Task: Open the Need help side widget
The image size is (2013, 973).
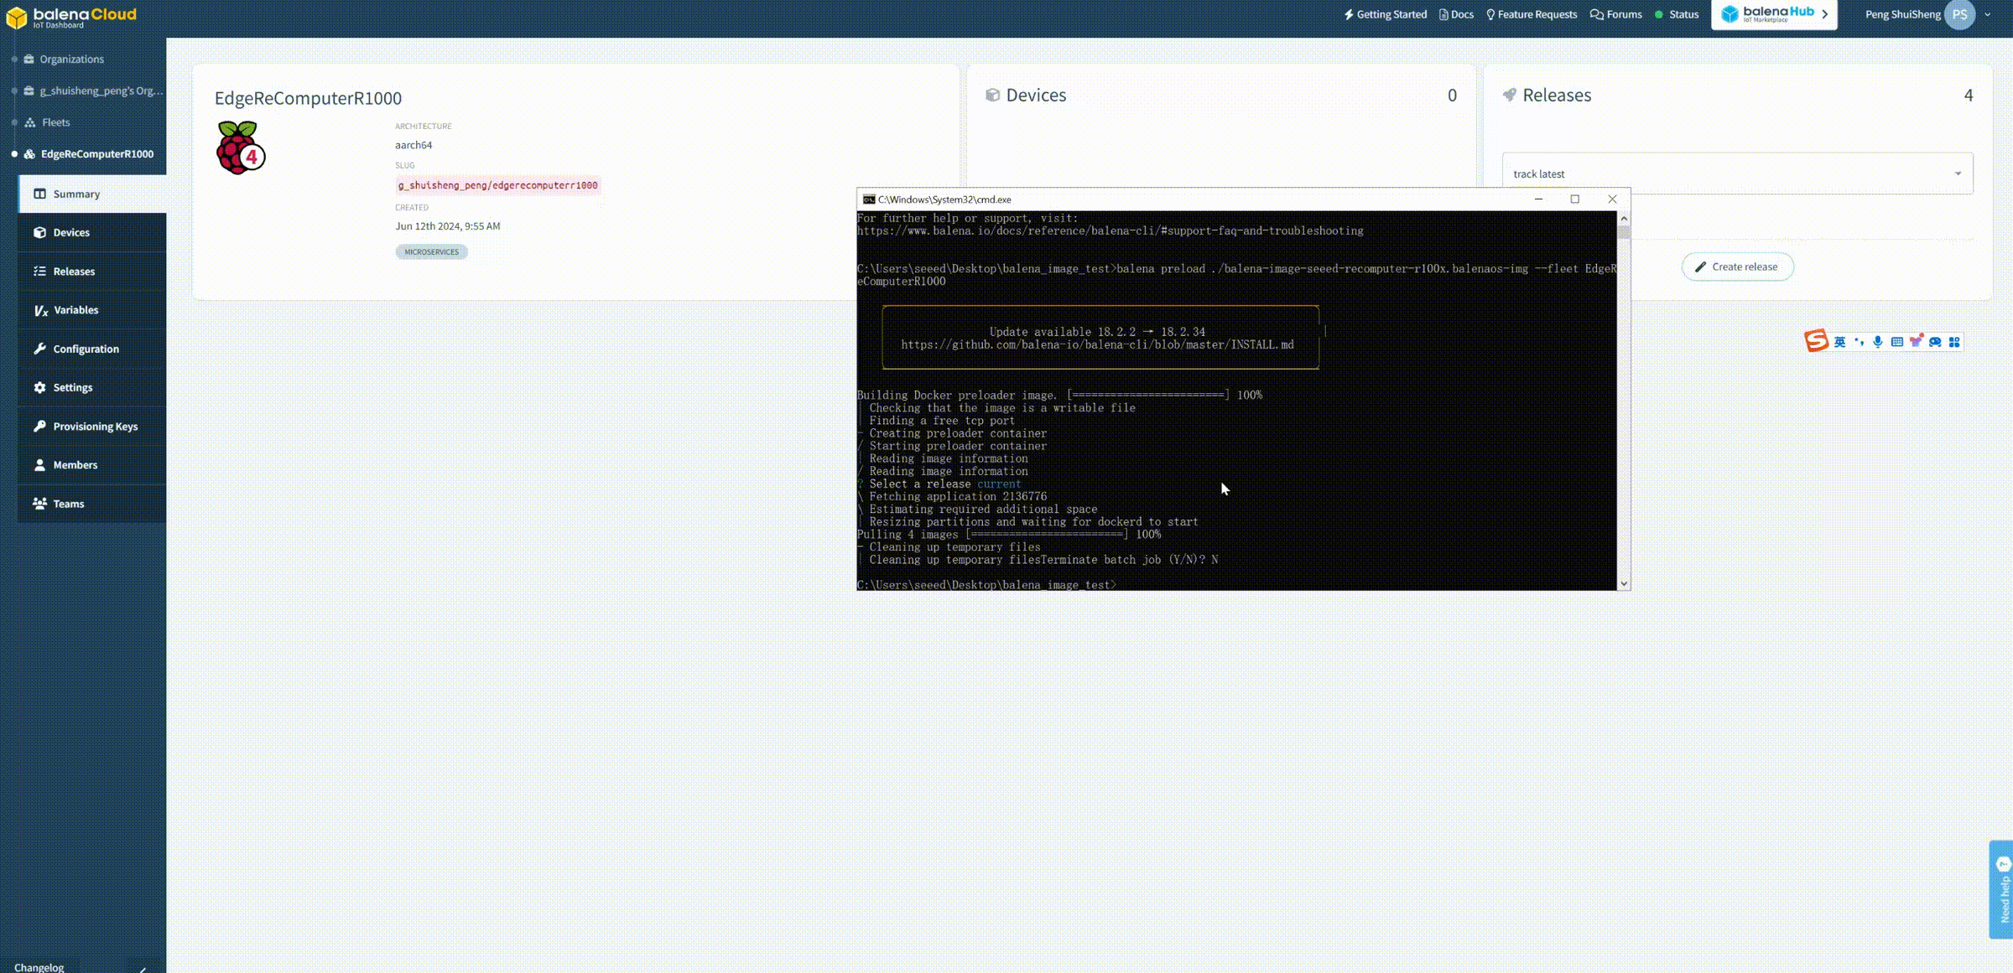Action: click(x=2003, y=890)
